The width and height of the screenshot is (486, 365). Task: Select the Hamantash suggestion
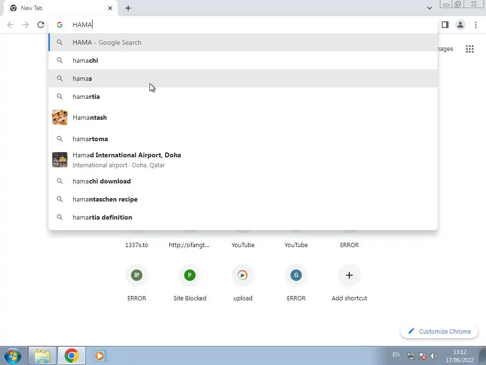coord(243,117)
